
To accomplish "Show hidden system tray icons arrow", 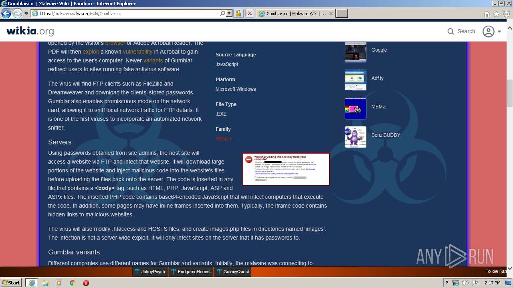I will pos(447,283).
